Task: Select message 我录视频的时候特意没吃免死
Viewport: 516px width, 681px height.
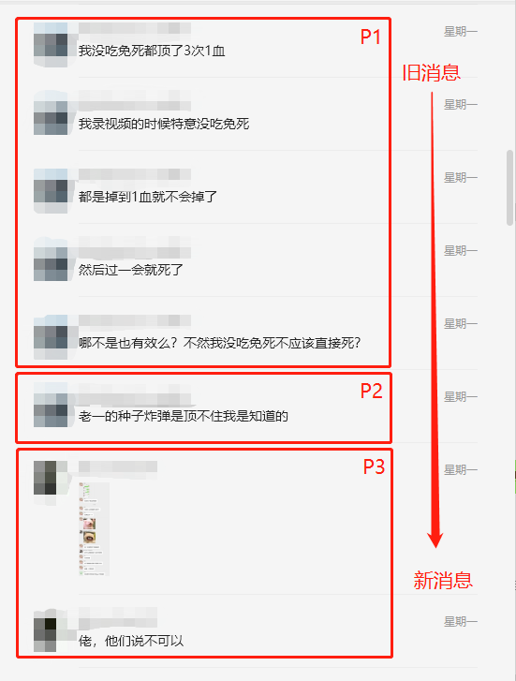Action: (164, 125)
